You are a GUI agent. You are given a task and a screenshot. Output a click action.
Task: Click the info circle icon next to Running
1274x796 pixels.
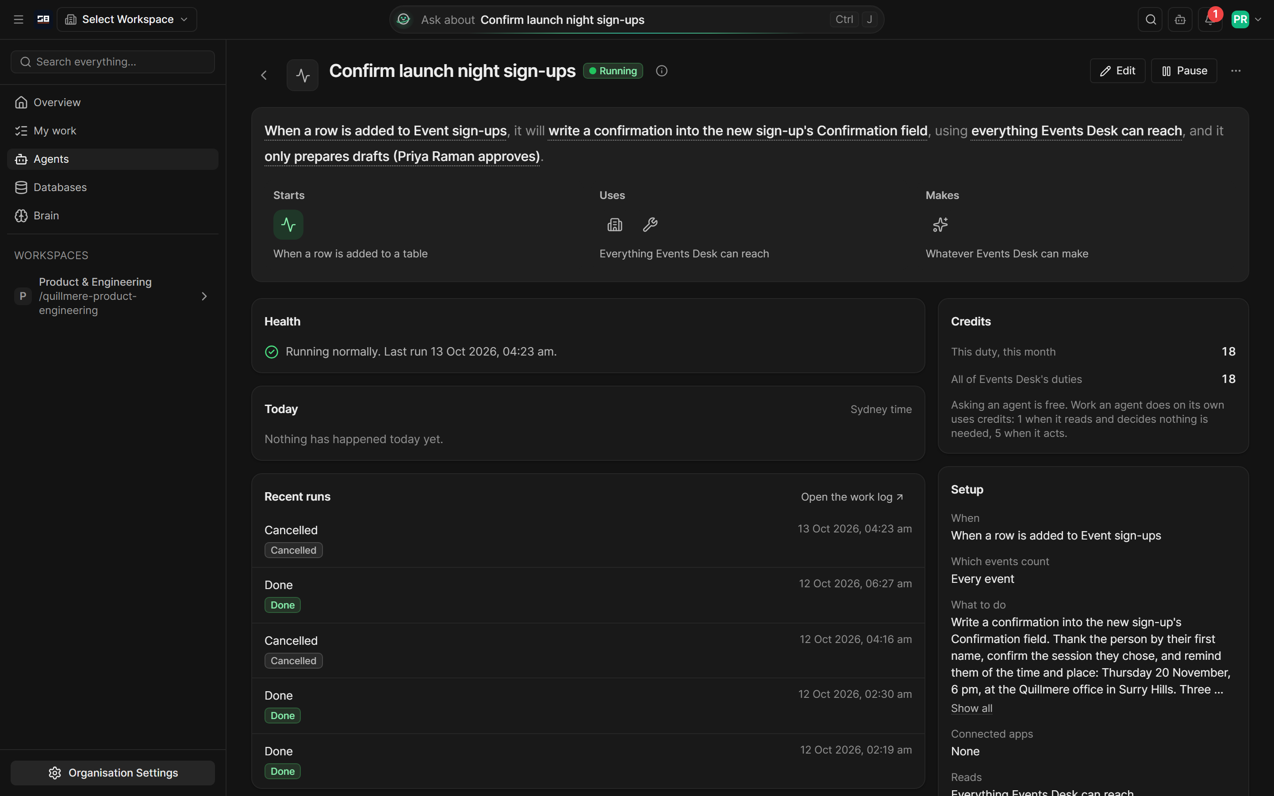click(662, 71)
